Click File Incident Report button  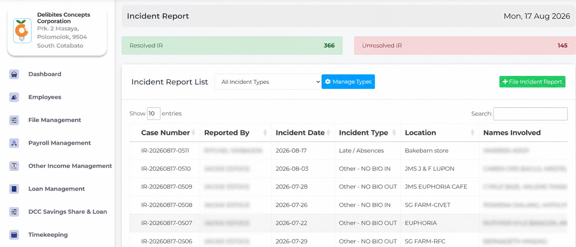532,82
